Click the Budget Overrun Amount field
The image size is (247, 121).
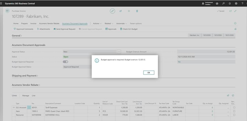[x=206, y=52]
